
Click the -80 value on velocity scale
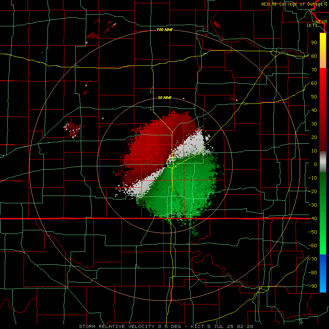coord(313,273)
